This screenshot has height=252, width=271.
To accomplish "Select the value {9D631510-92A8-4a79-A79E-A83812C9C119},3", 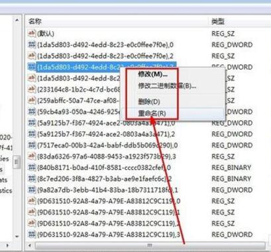I will tap(109, 235).
